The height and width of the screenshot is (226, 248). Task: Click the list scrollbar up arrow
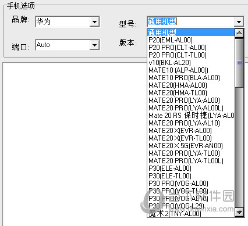pyautogui.click(x=239, y=33)
